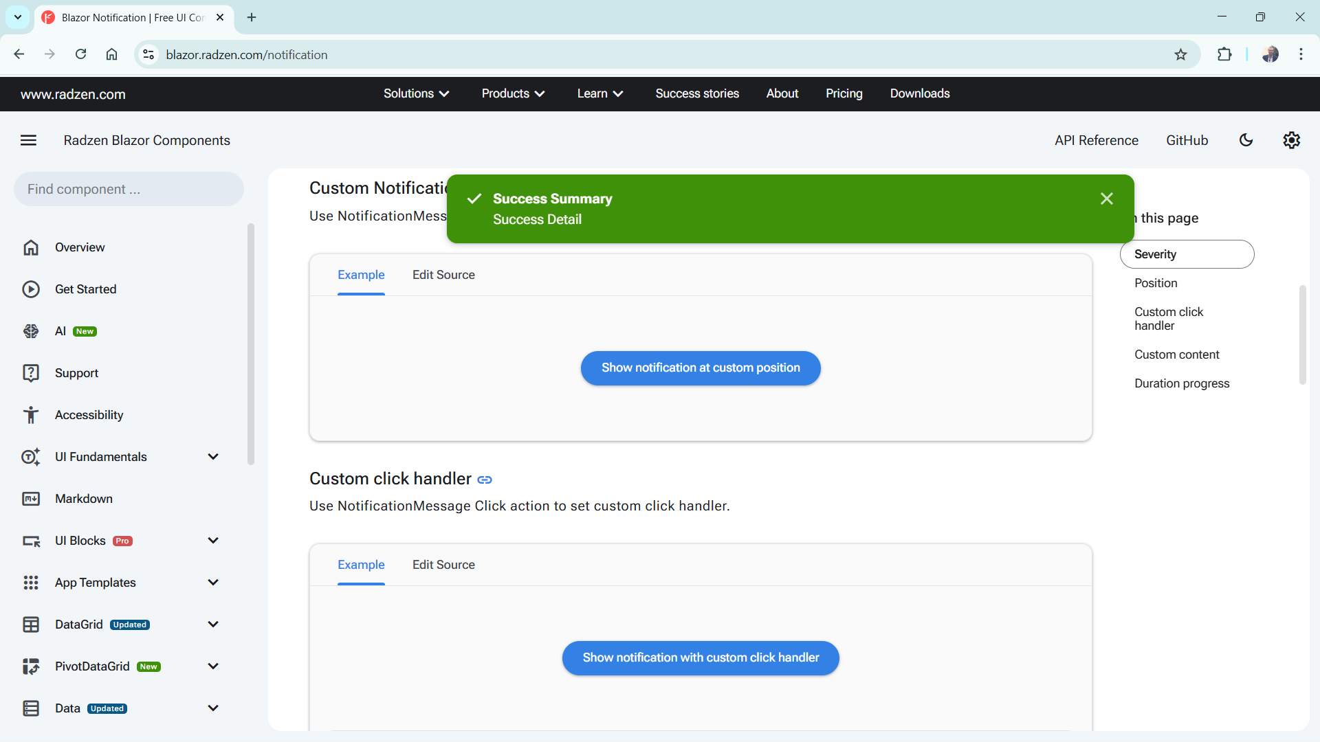The height and width of the screenshot is (742, 1320).
Task: Copy link icon beside Custom click handler
Action: (485, 480)
